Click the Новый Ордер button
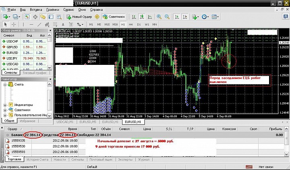Screen dimensions: 290x170 [79, 17]
